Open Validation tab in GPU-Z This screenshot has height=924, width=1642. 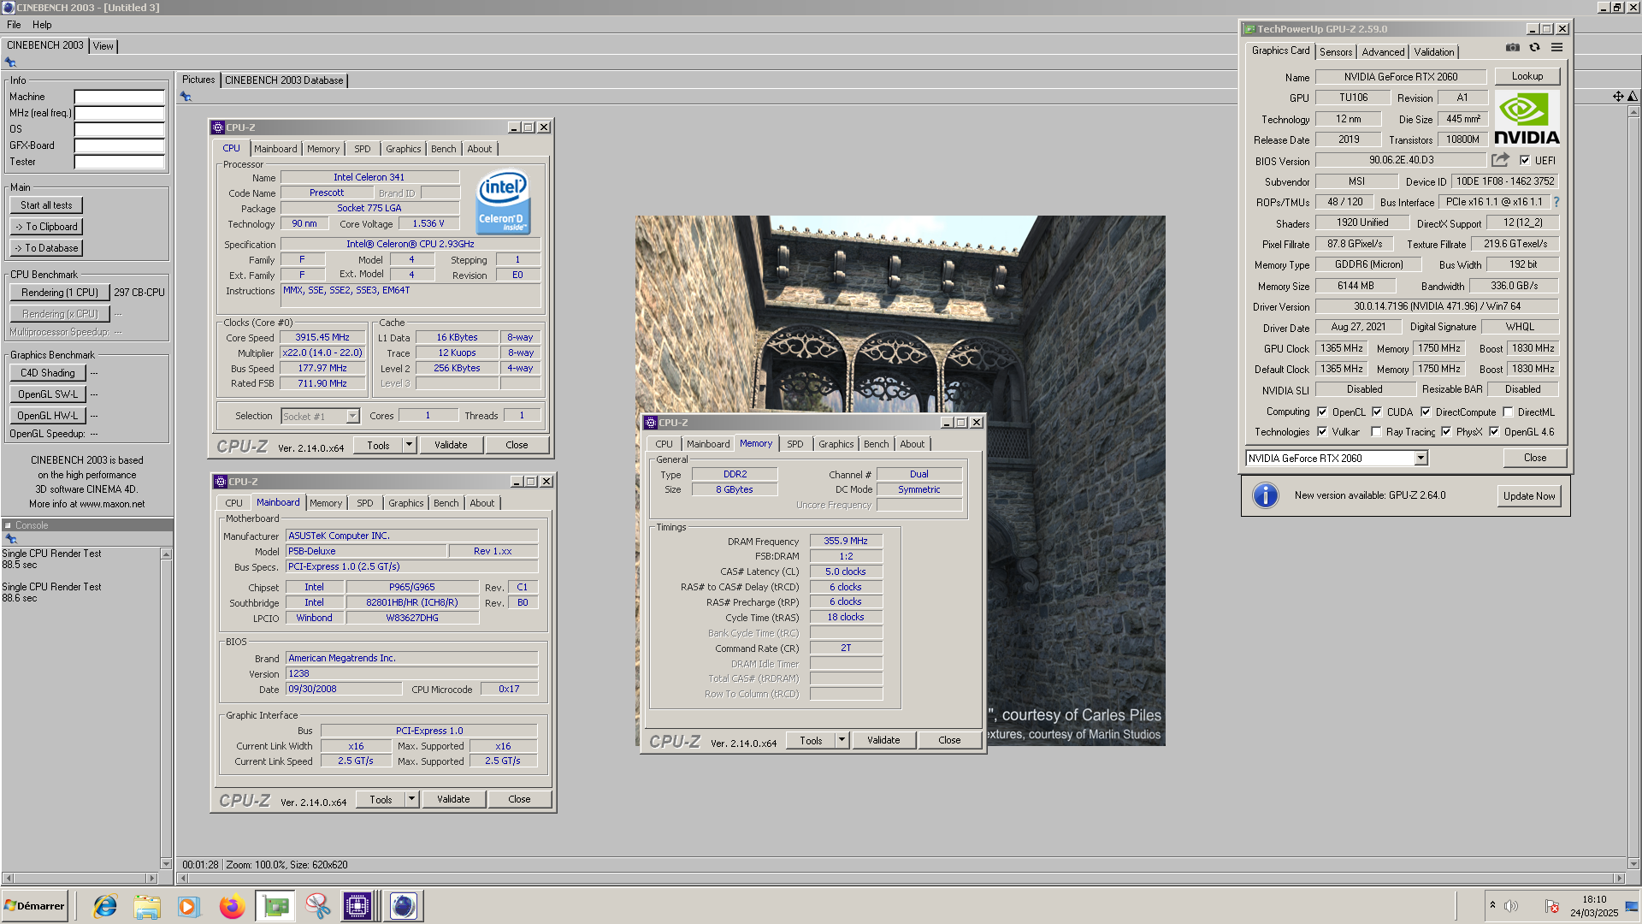[1433, 52]
